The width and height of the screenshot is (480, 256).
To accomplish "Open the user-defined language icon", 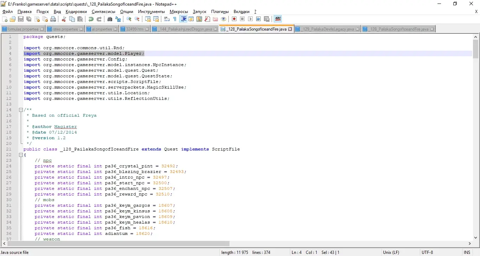I will pos(191,19).
